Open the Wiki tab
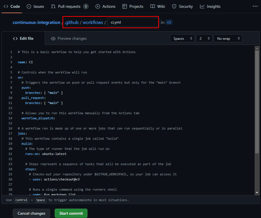Viewport: 261px width, 218px height. click(x=157, y=6)
